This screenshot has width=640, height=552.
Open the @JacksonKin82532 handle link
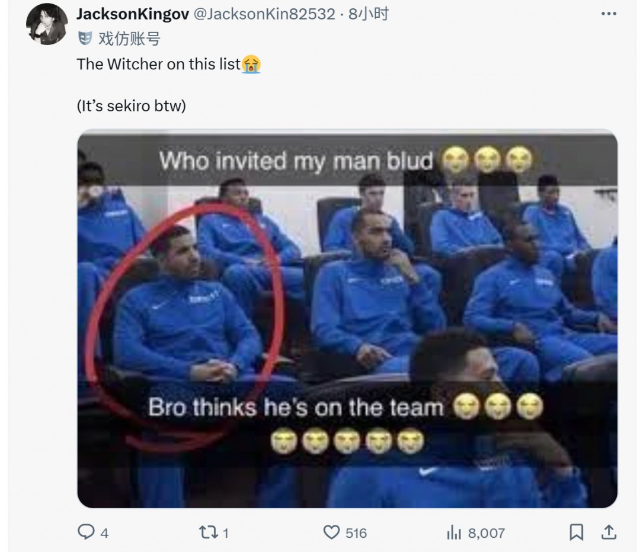(264, 14)
